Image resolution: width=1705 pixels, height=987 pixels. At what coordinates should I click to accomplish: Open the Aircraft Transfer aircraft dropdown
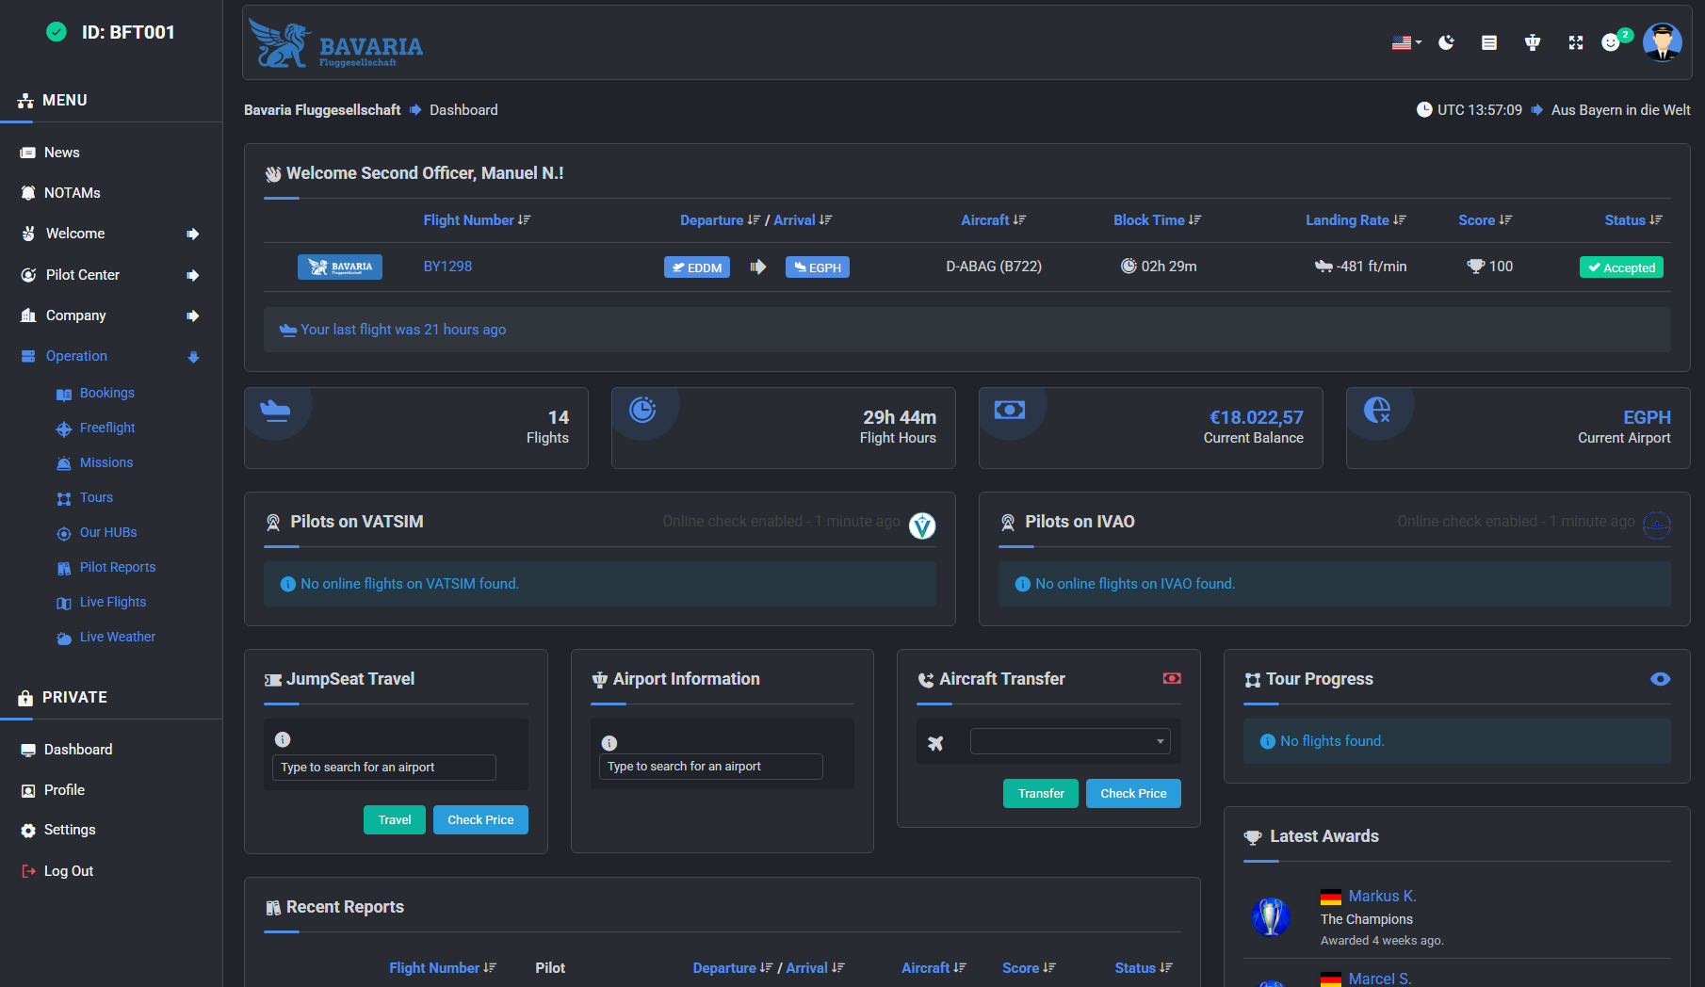tap(1070, 741)
